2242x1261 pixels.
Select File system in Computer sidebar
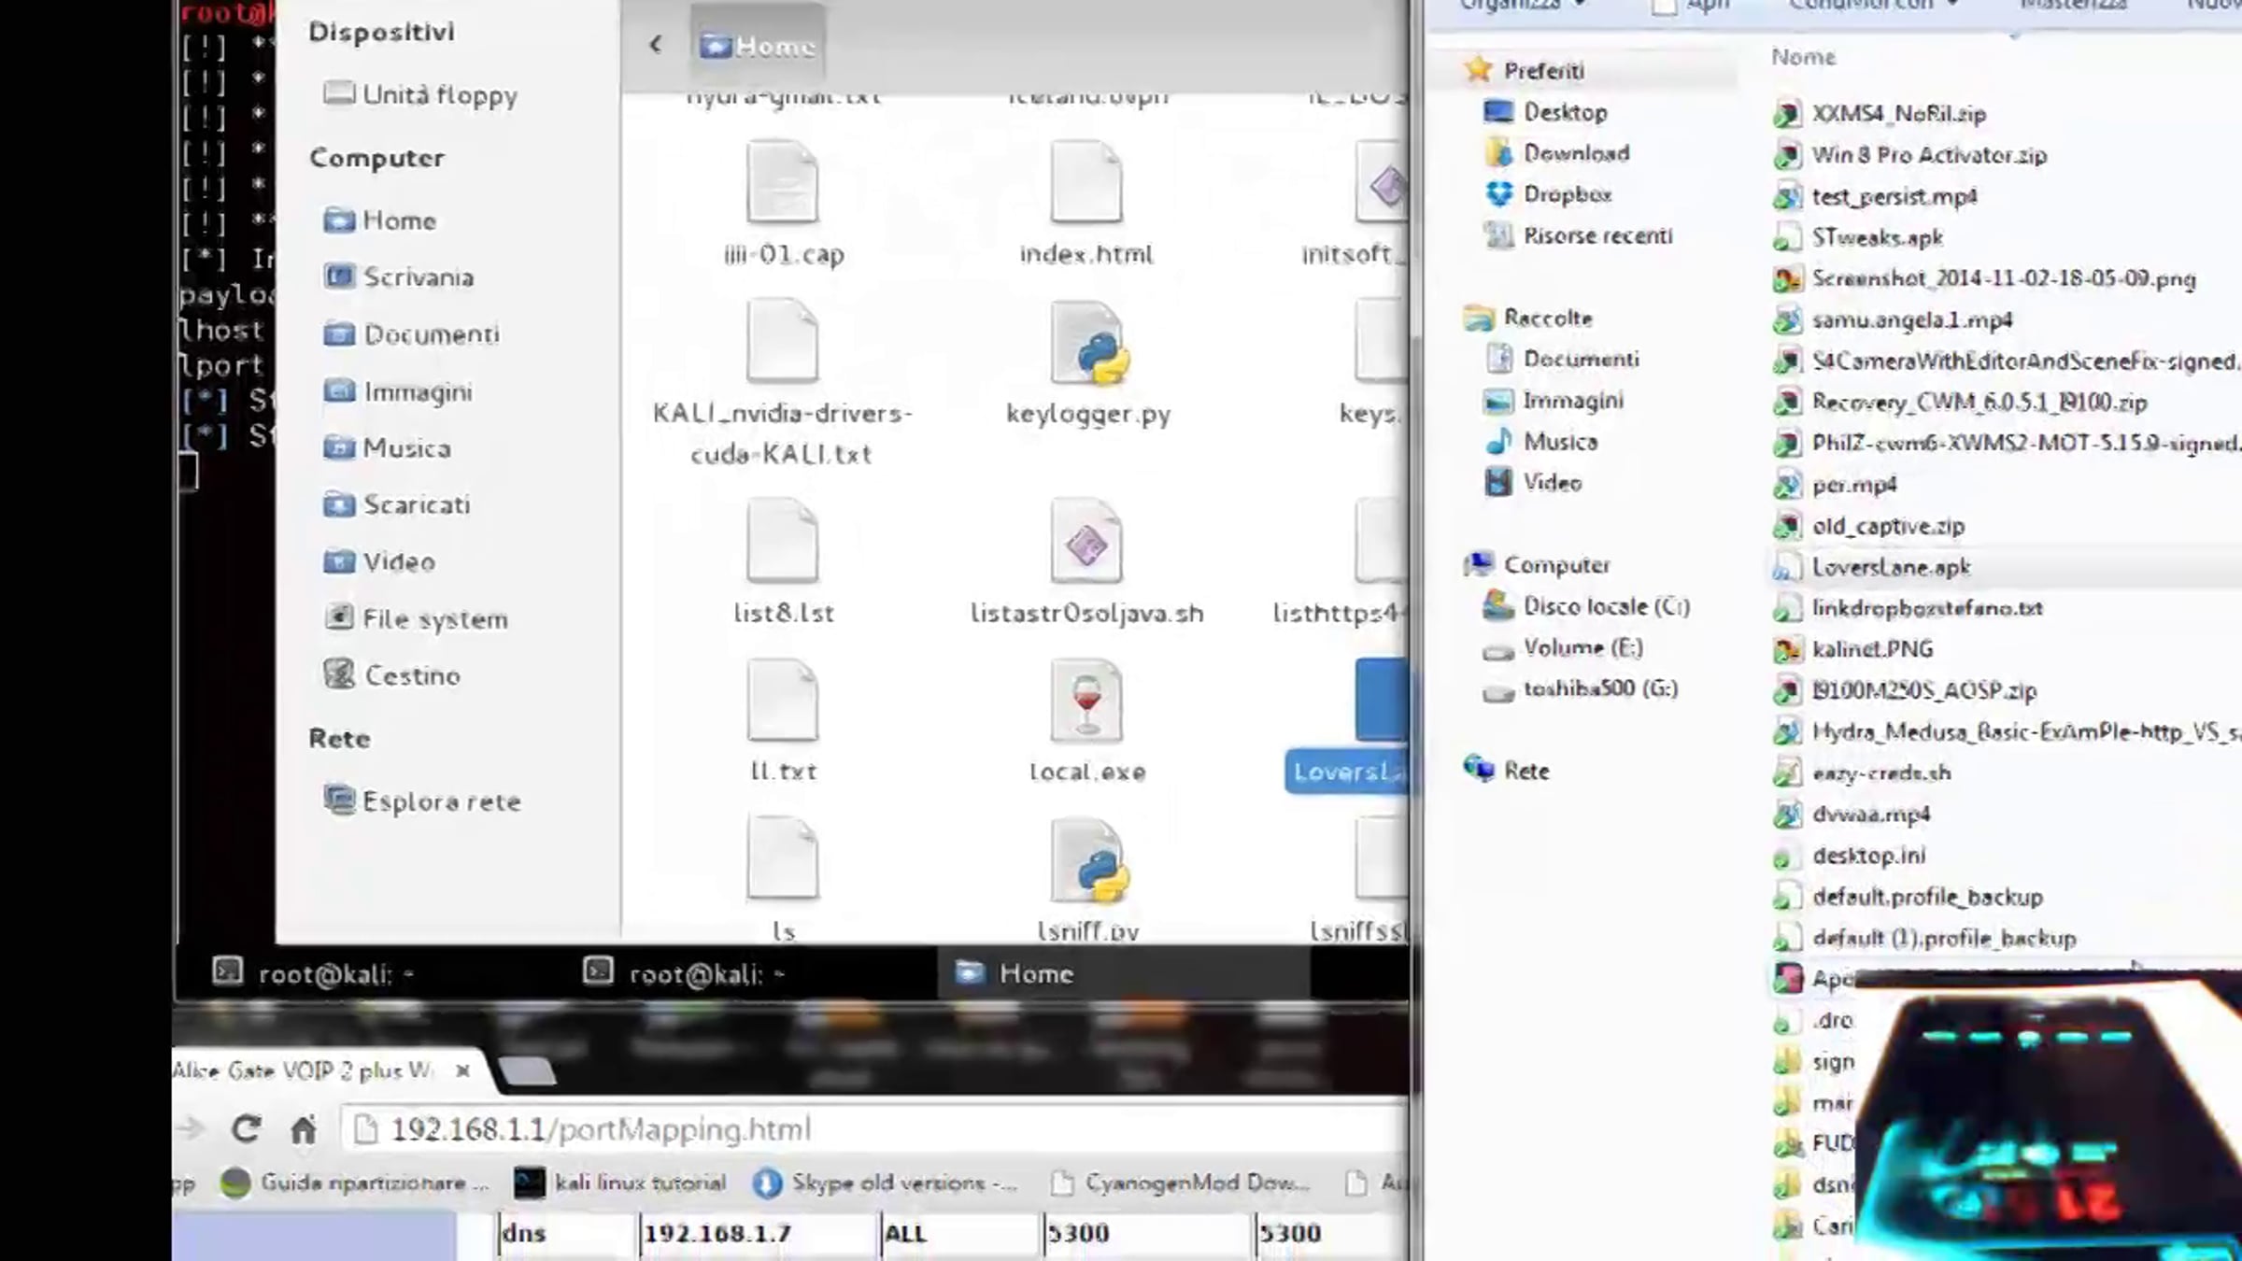(433, 619)
